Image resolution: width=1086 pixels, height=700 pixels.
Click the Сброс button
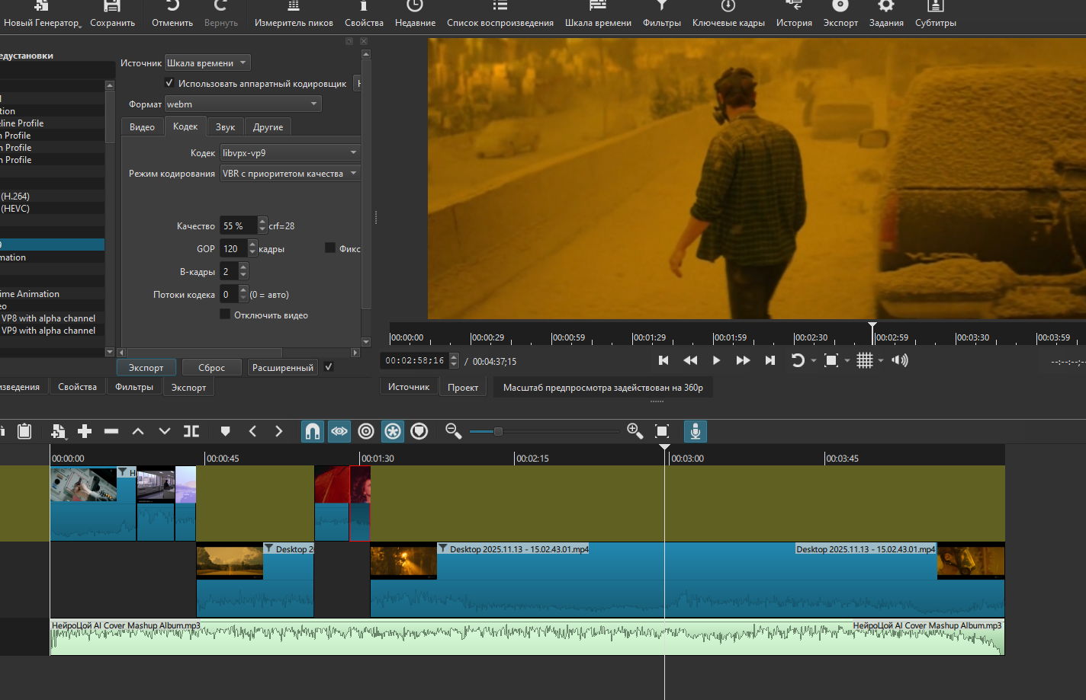coord(211,368)
